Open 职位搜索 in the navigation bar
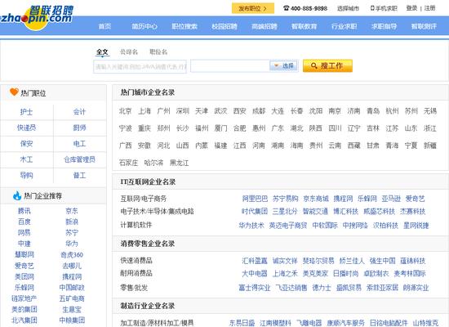Screen dimensions: 449x327 [184, 26]
